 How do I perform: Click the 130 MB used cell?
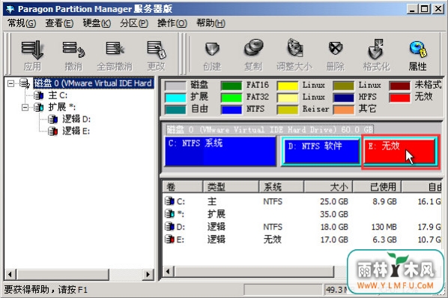pyautogui.click(x=384, y=227)
